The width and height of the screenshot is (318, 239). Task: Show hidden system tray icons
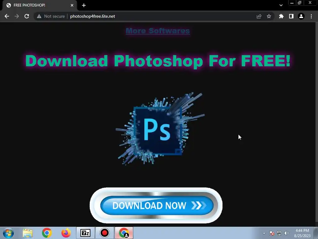click(264, 233)
